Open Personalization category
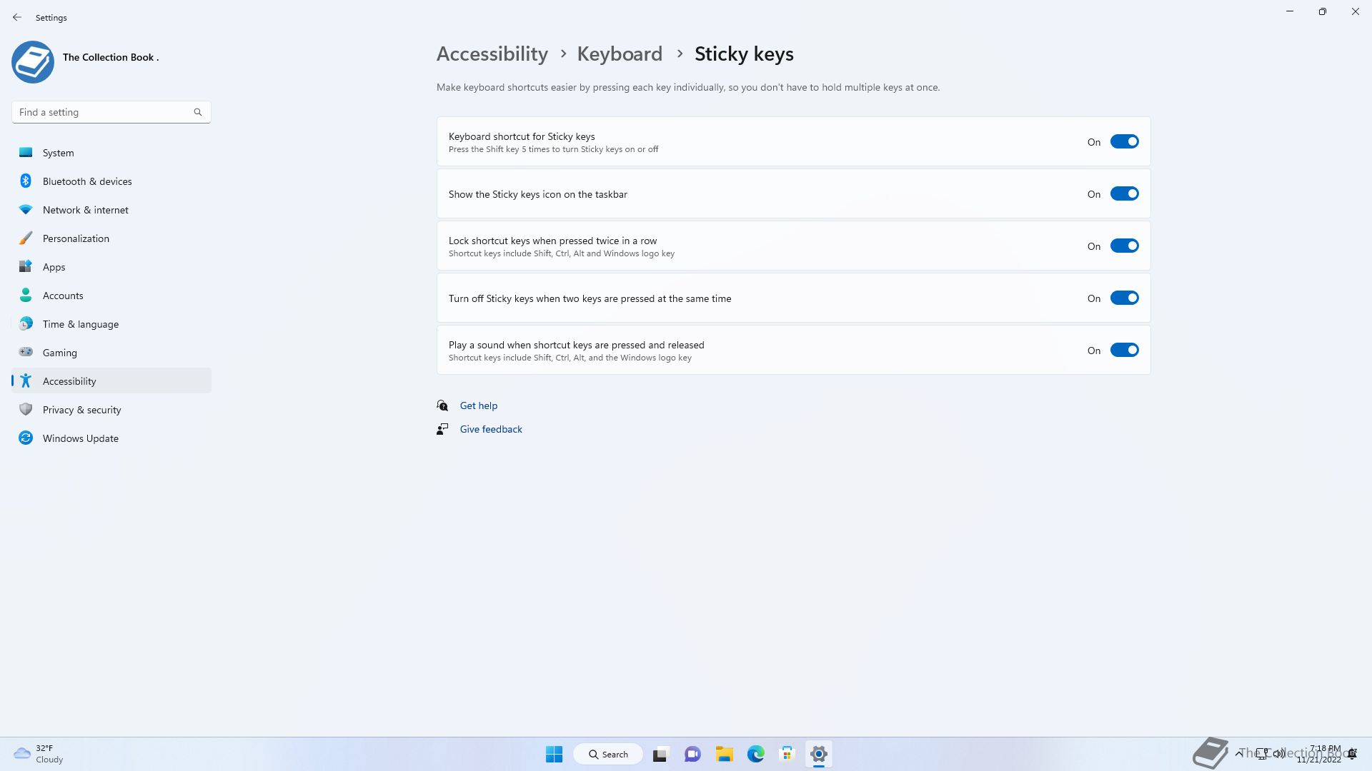The height and width of the screenshot is (771, 1372). click(111, 238)
